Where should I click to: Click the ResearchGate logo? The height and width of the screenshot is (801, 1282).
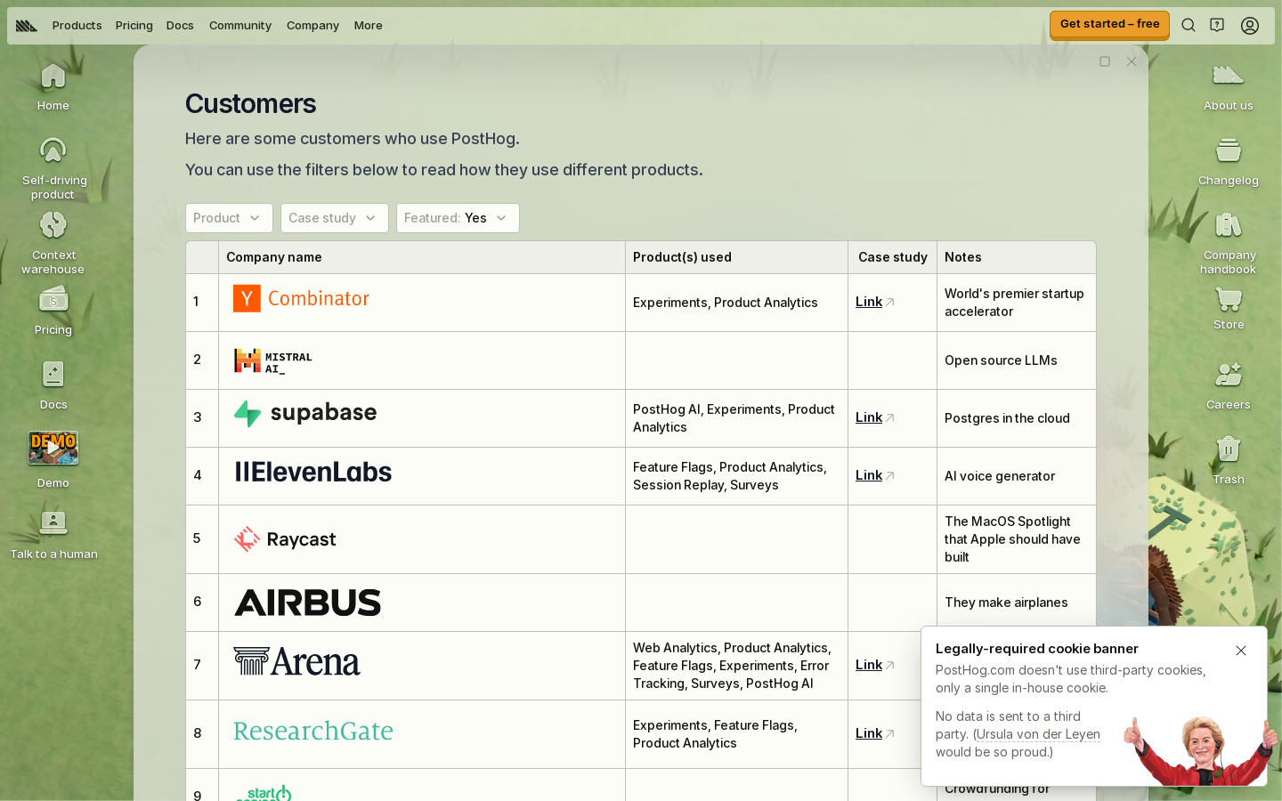[313, 731]
